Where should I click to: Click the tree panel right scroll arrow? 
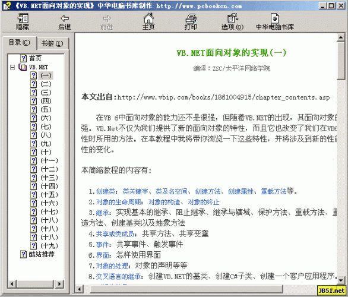(59, 284)
